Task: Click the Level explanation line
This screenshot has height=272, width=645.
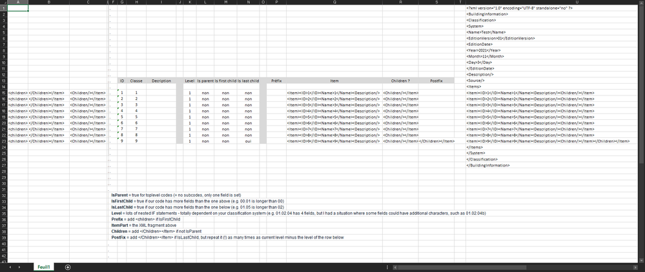Action: click(299, 213)
